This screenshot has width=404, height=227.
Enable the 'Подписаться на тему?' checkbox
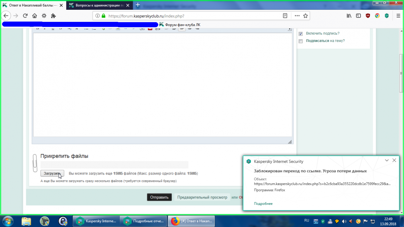(x=301, y=41)
